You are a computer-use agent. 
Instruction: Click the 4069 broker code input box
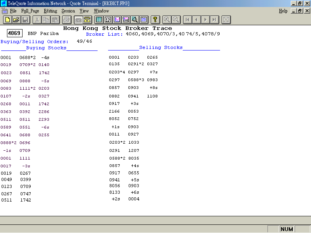coord(14,33)
